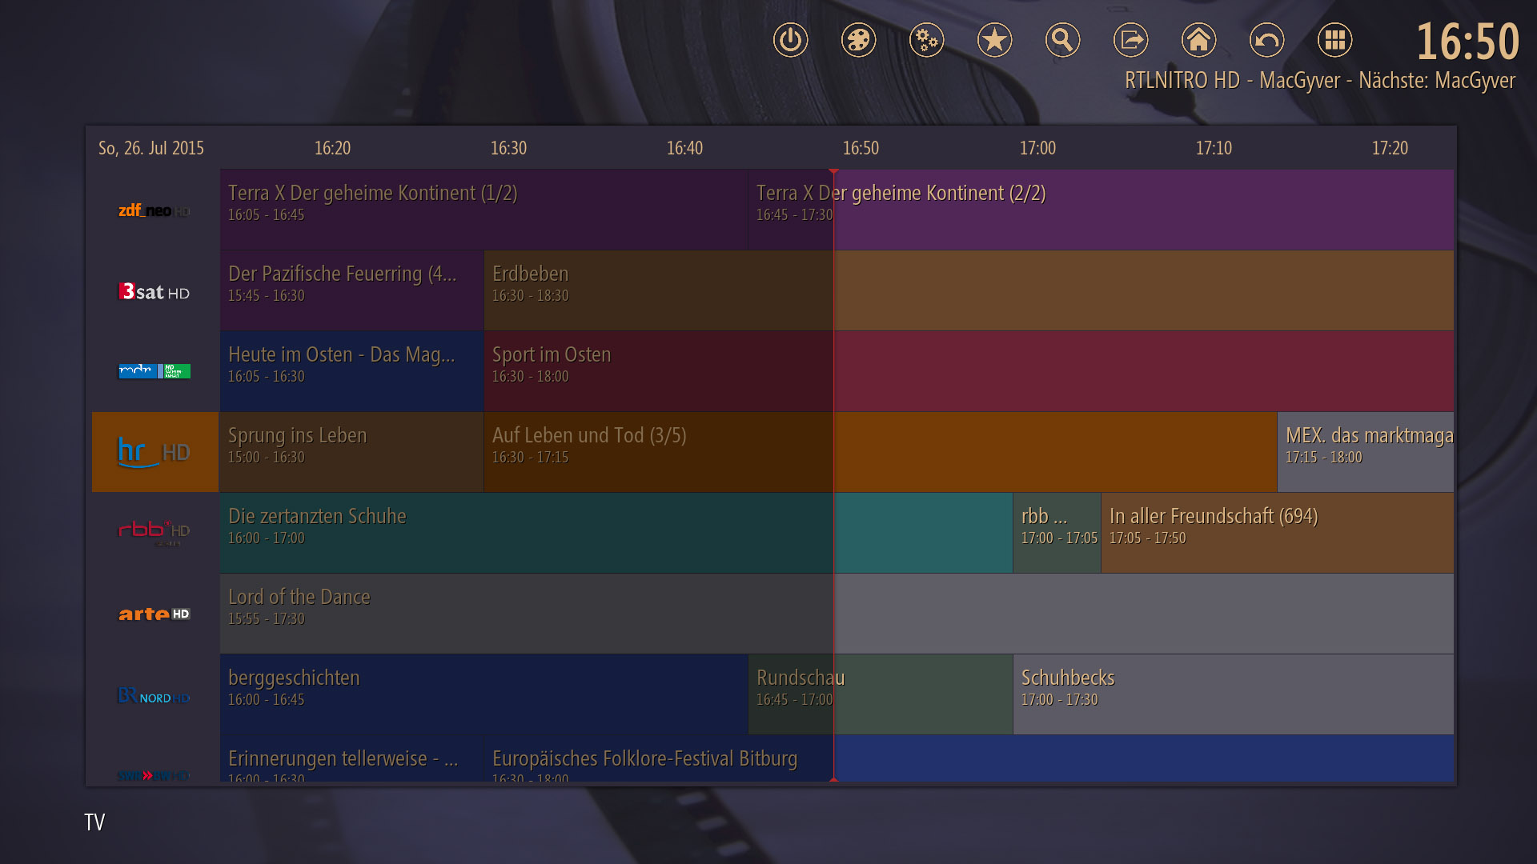Select the hr HD channel logo

click(155, 452)
